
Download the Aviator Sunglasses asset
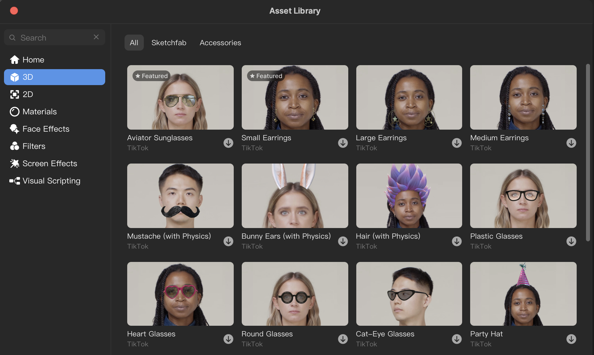(x=228, y=143)
